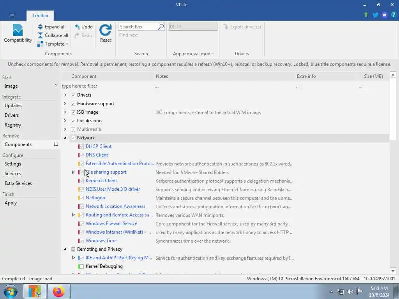The image size is (399, 299).
Task: Expand the Multimedia node
Action: click(x=65, y=129)
